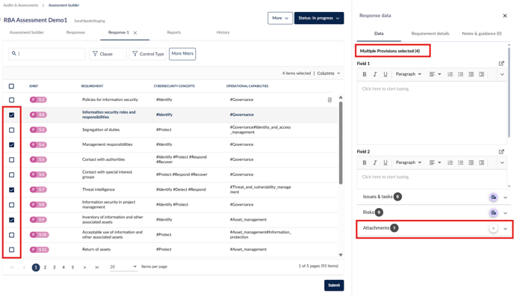Uncheck Information security roles and responsibilities row
This screenshot has height=297, width=514.
click(11, 115)
